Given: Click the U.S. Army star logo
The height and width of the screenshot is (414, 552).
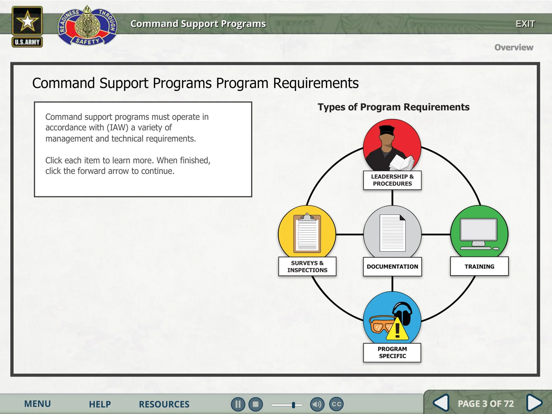Looking at the screenshot, I should (27, 26).
